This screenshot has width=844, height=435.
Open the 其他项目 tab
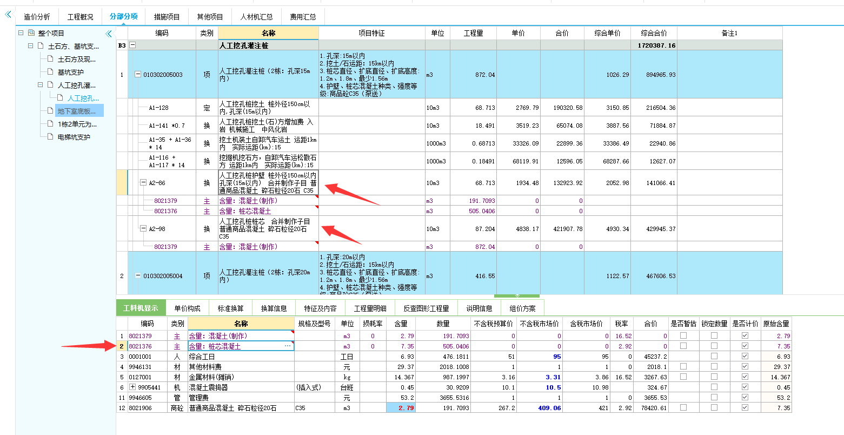coord(210,17)
